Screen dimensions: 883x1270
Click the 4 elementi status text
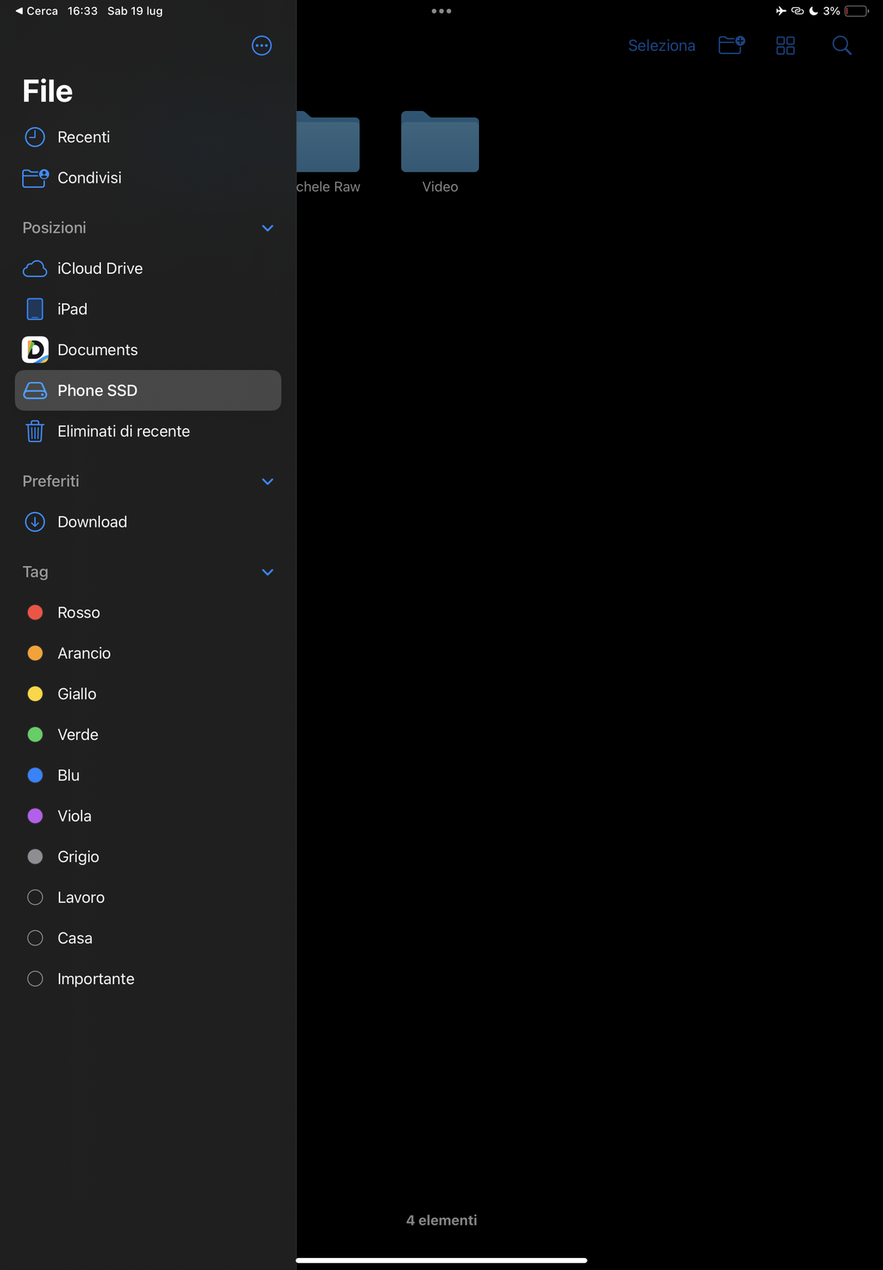tap(441, 1220)
